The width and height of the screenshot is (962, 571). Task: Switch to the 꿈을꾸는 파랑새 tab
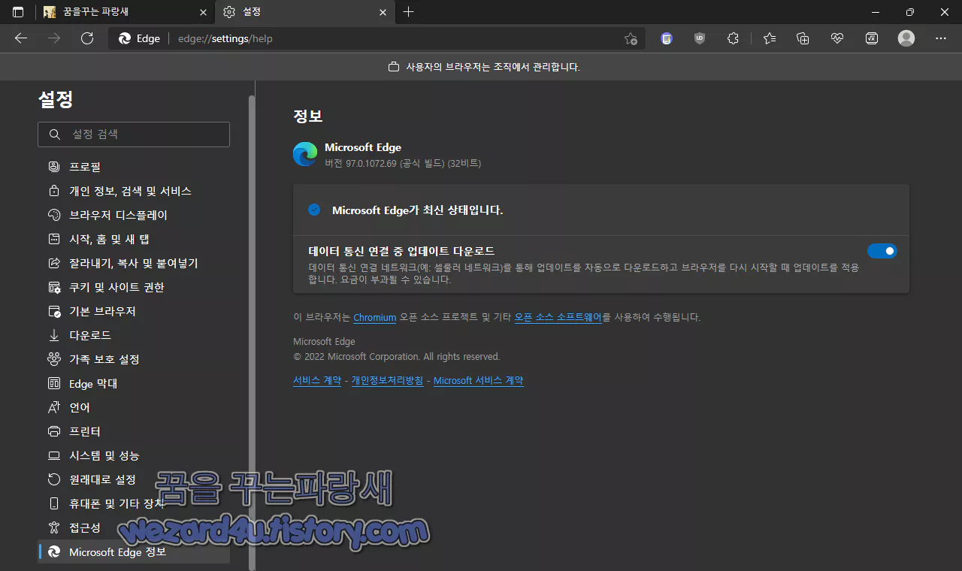(x=126, y=12)
